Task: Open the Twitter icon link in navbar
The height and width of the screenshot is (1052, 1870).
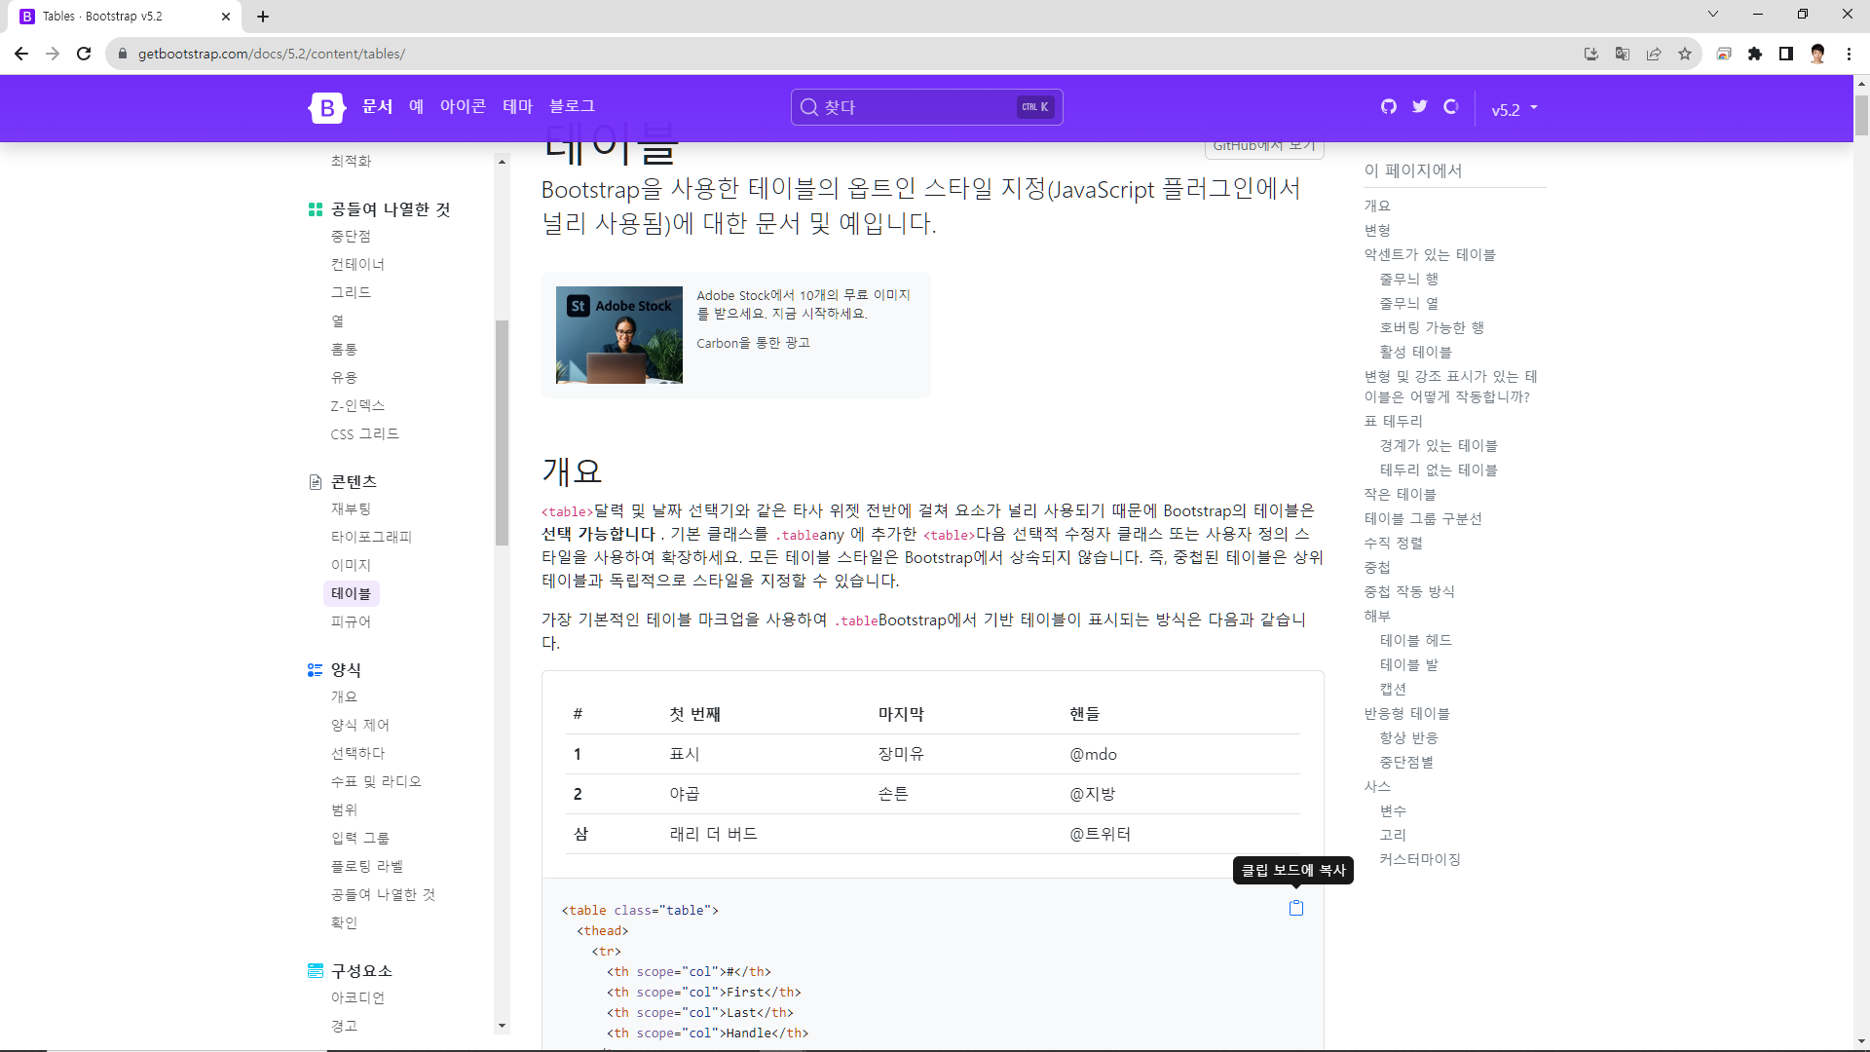Action: 1420,107
